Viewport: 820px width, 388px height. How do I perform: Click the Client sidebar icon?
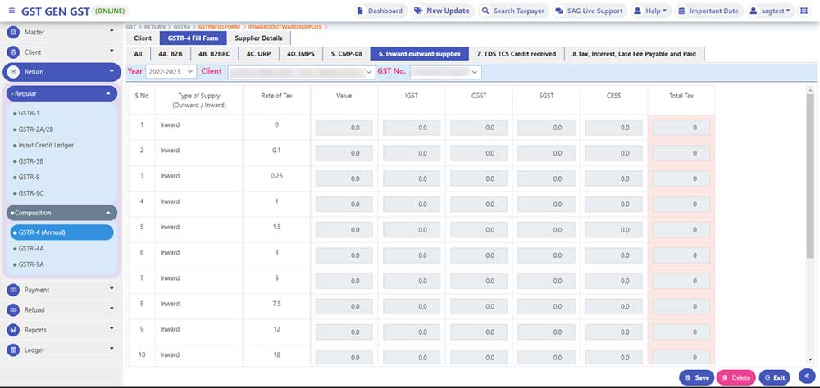(x=13, y=52)
